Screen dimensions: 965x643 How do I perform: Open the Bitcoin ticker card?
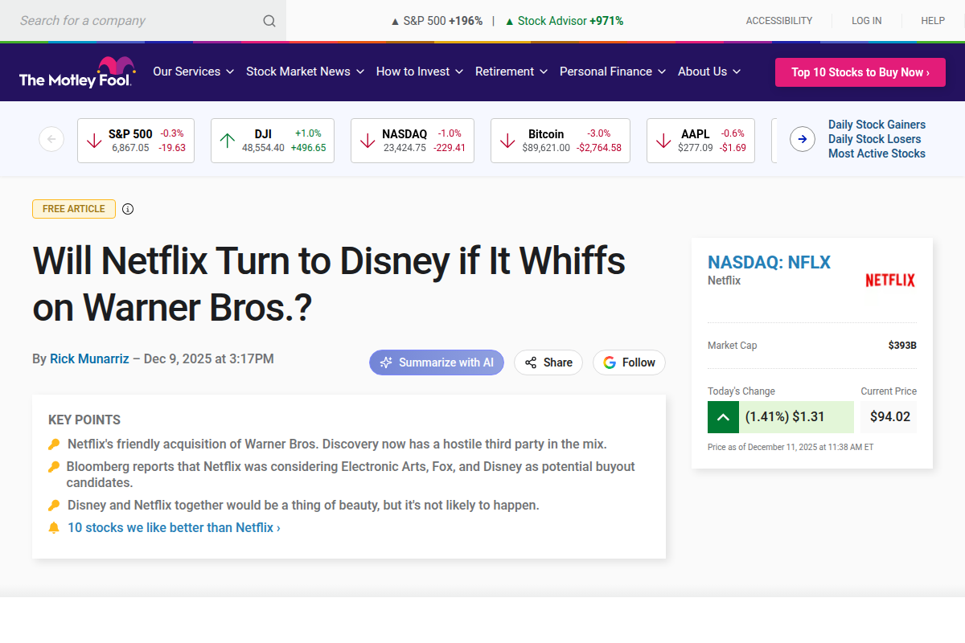click(x=560, y=141)
